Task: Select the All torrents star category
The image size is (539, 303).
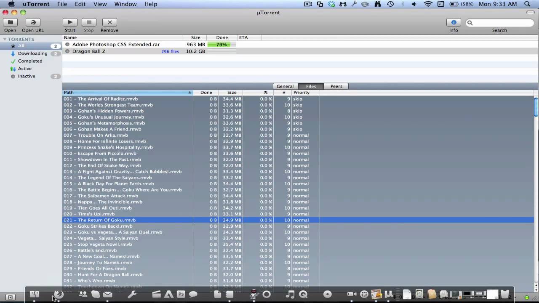Action: 31,46
